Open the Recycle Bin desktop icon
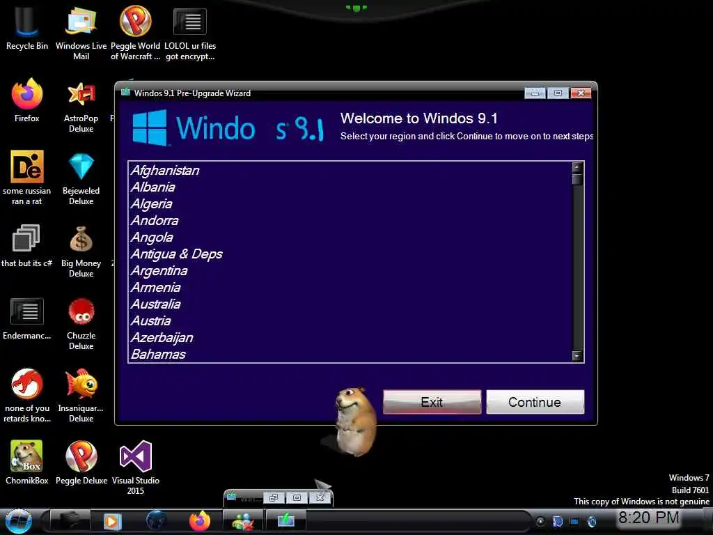The image size is (713, 535). pyautogui.click(x=26, y=27)
